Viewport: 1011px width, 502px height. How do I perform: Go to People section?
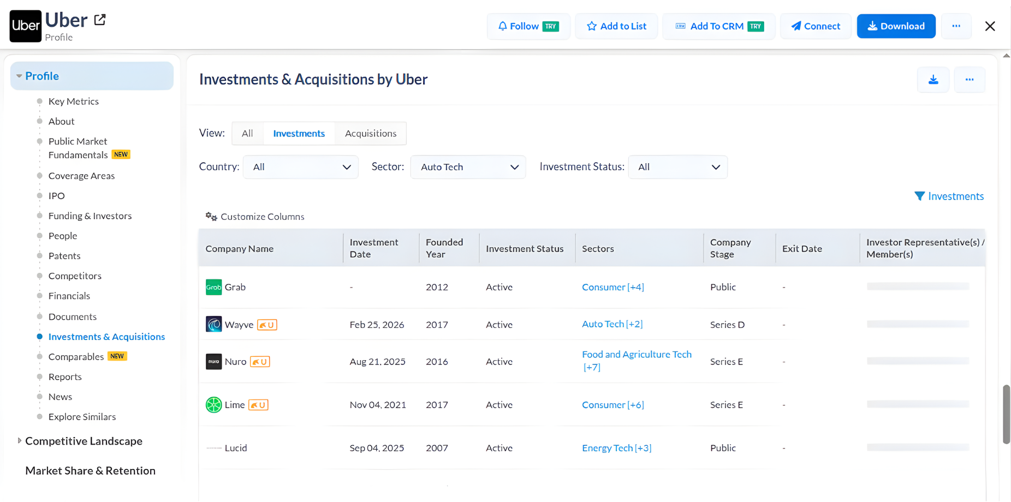coord(63,236)
